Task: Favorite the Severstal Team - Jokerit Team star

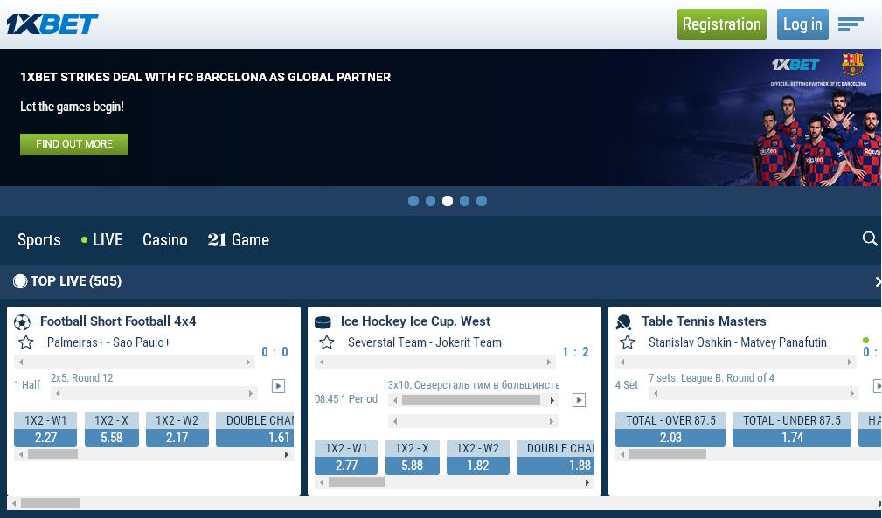Action: [327, 342]
